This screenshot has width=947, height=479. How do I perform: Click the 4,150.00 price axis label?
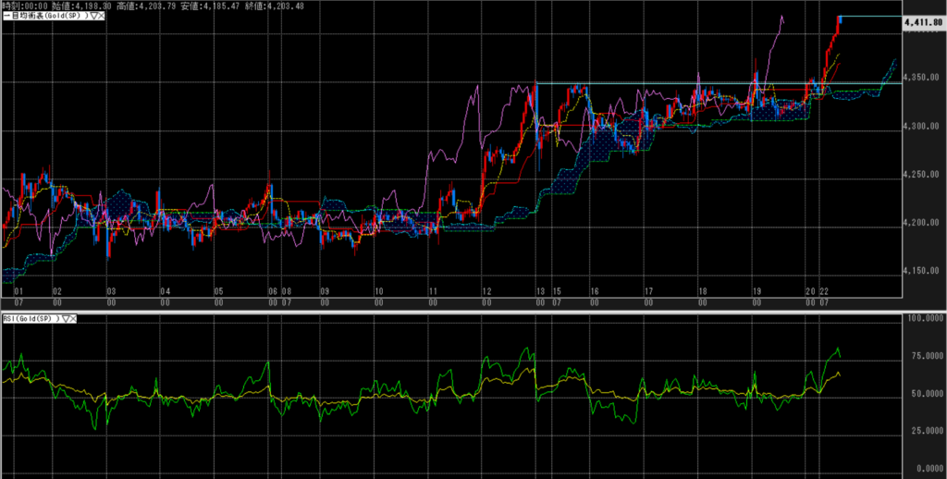click(922, 271)
